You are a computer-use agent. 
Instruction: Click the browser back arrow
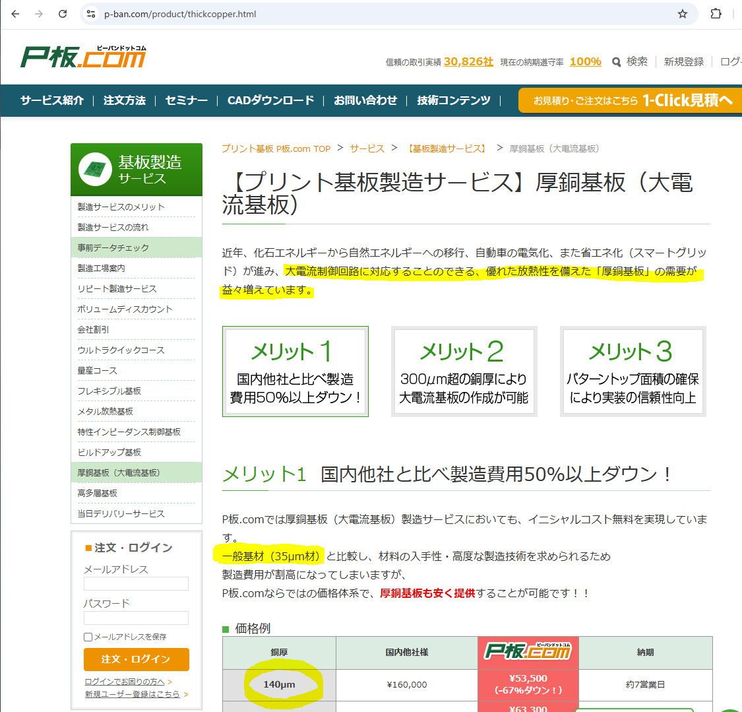tap(16, 14)
